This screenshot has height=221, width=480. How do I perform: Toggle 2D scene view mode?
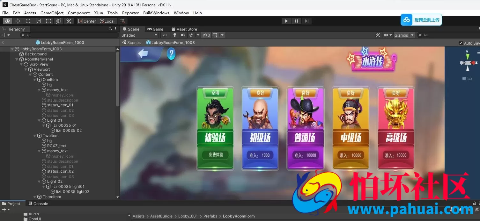click(164, 35)
